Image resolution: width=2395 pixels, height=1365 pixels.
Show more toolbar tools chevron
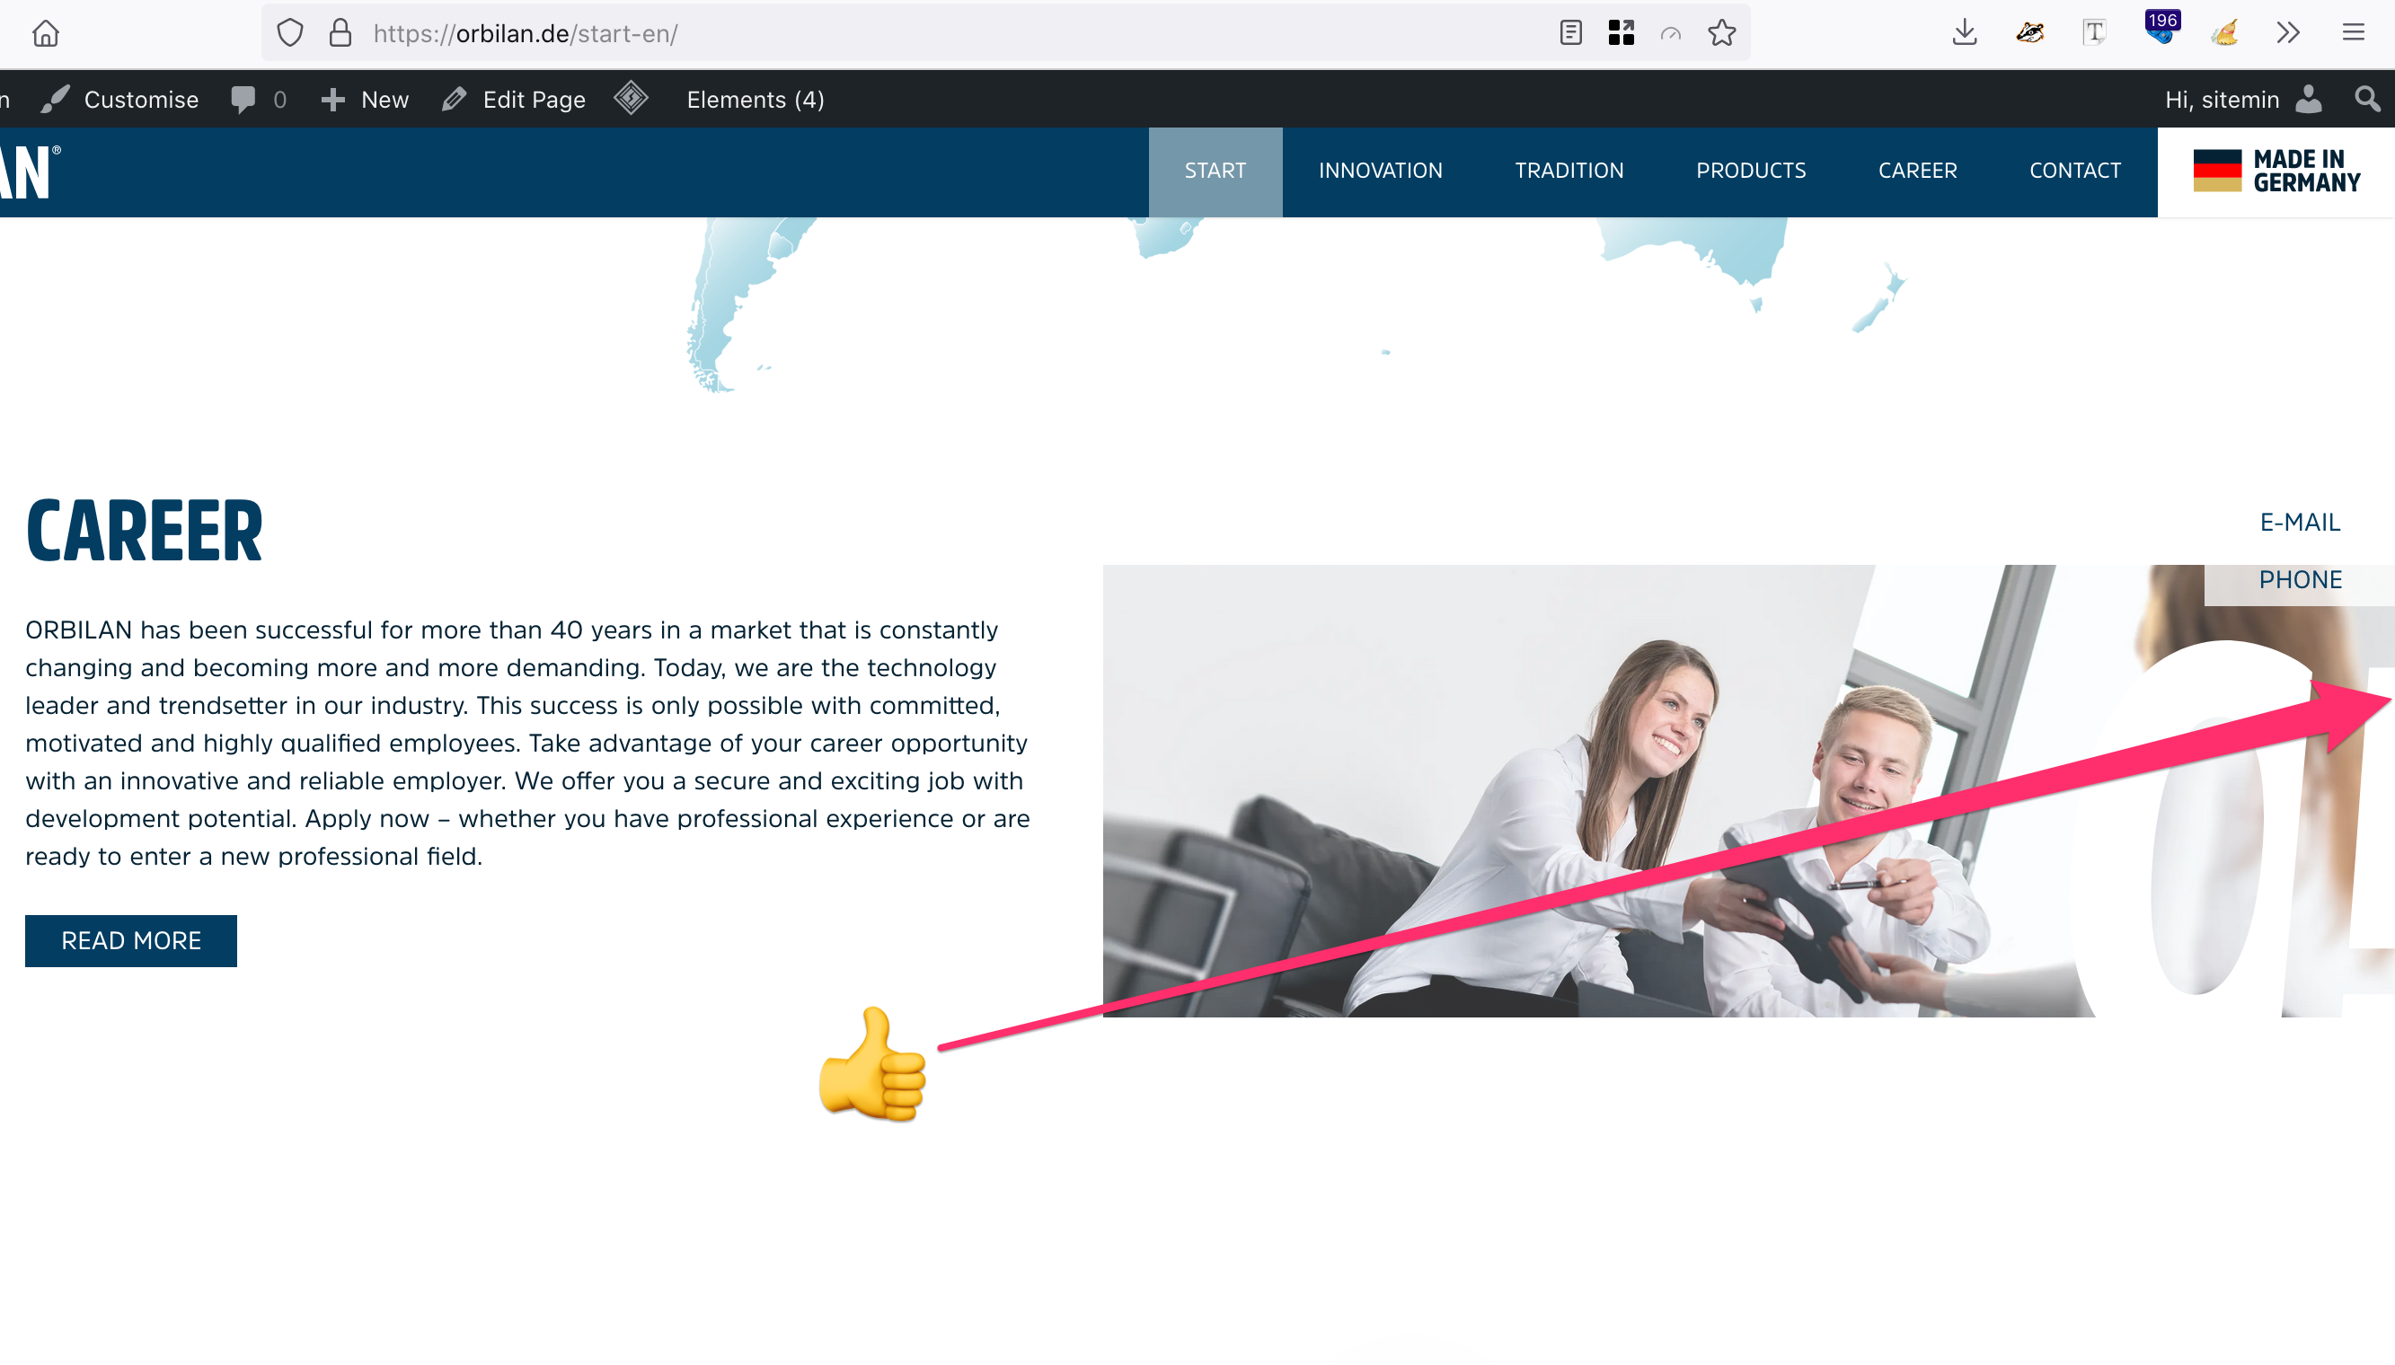[2288, 33]
